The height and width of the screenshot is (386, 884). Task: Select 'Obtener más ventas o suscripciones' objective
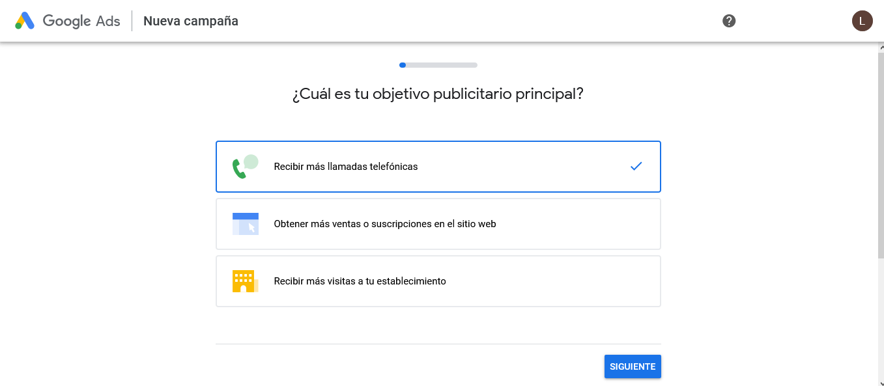(438, 223)
